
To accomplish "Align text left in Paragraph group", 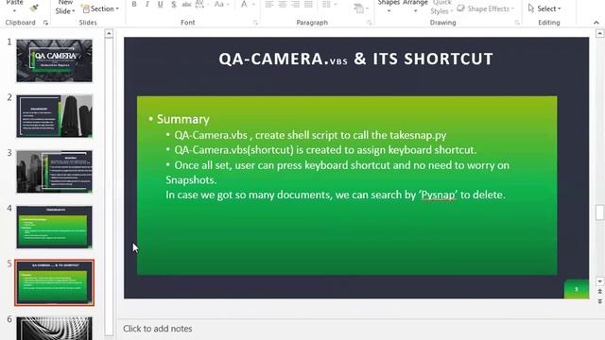I will pos(269,4).
